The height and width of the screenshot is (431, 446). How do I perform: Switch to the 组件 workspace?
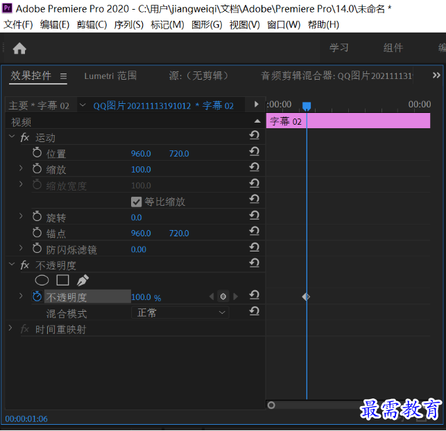(393, 47)
